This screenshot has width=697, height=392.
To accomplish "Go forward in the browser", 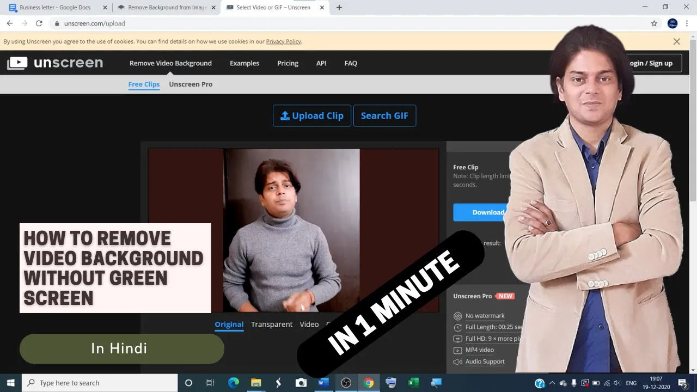I will click(x=25, y=23).
